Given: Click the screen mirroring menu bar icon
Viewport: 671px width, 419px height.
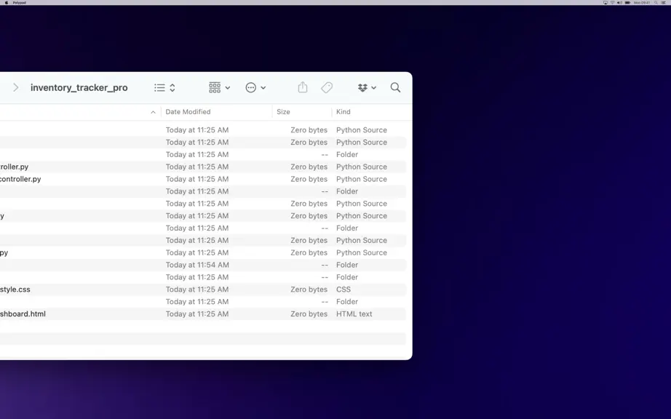Looking at the screenshot, I should (605, 3).
